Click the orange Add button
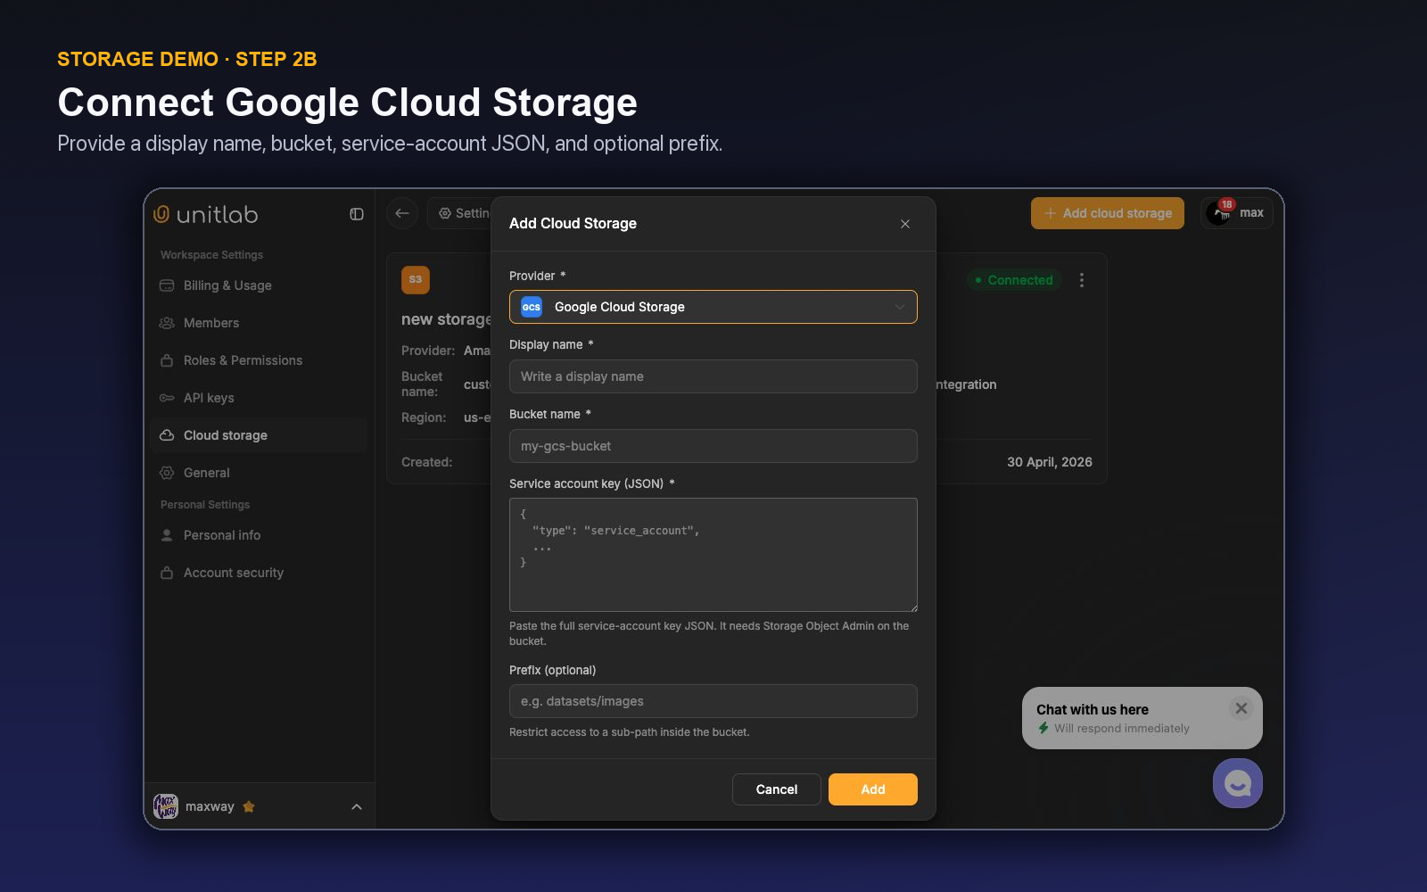The image size is (1427, 892). coord(872,789)
